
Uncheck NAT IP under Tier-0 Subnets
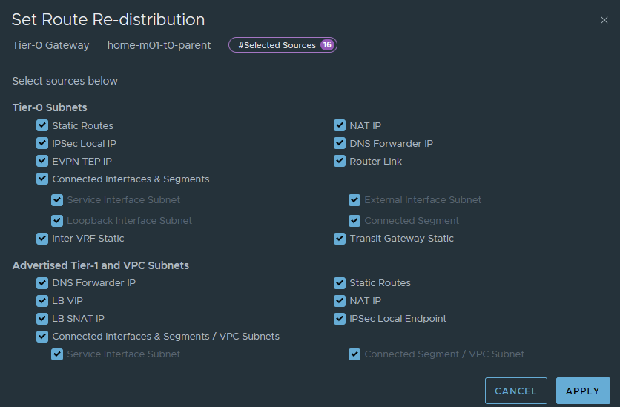(x=340, y=126)
